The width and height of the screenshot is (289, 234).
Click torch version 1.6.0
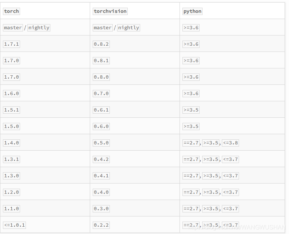click(11, 94)
